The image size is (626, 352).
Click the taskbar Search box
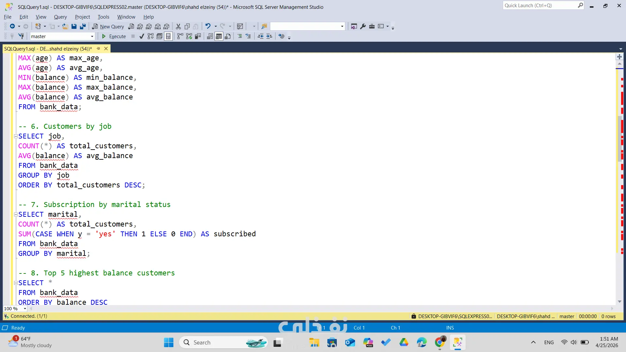click(x=224, y=343)
